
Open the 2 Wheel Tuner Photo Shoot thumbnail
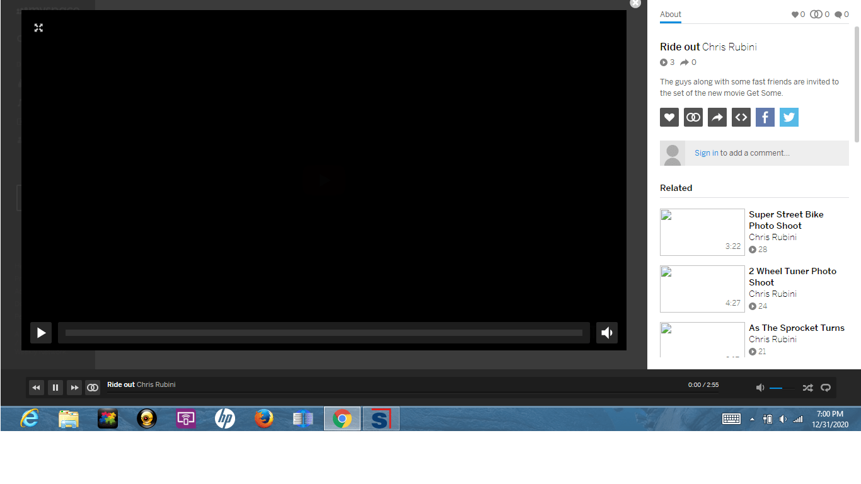pyautogui.click(x=702, y=288)
